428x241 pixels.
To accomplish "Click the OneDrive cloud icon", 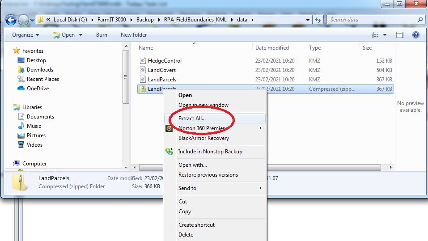I will coord(21,88).
